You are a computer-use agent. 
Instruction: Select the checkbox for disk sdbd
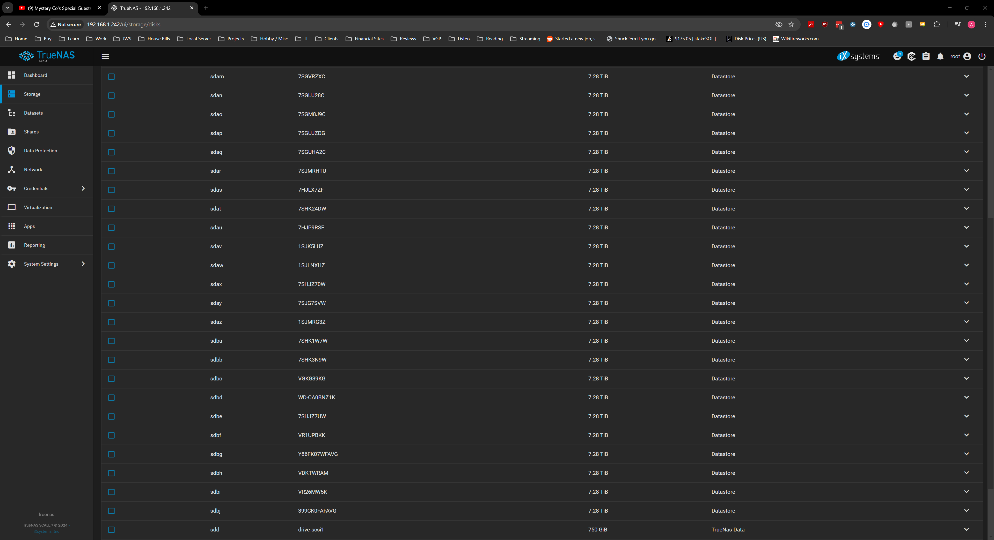[x=112, y=397]
